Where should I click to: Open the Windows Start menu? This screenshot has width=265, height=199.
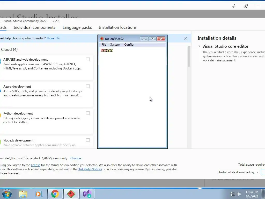click(7, 194)
